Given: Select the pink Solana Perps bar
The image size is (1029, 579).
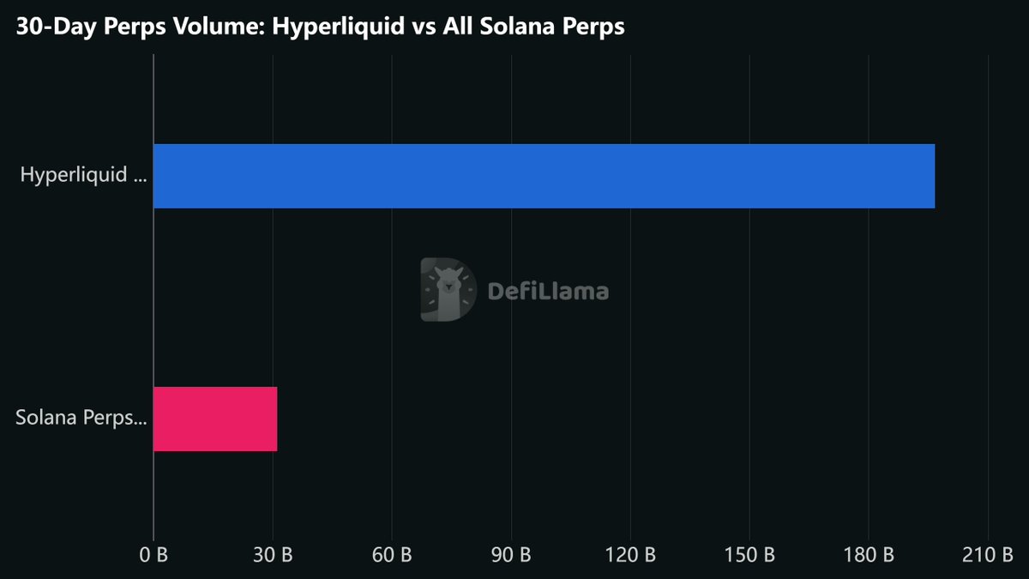Looking at the screenshot, I should pyautogui.click(x=215, y=419).
